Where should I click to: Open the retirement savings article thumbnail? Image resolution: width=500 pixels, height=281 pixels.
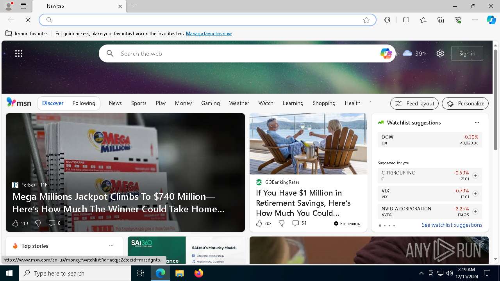click(x=308, y=144)
